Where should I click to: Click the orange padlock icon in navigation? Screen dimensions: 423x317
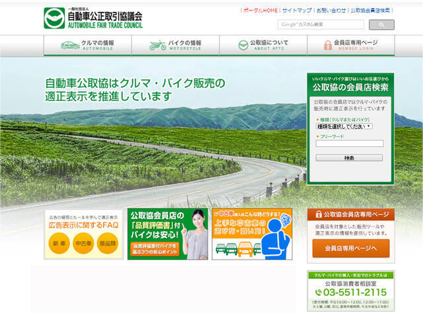point(328,45)
